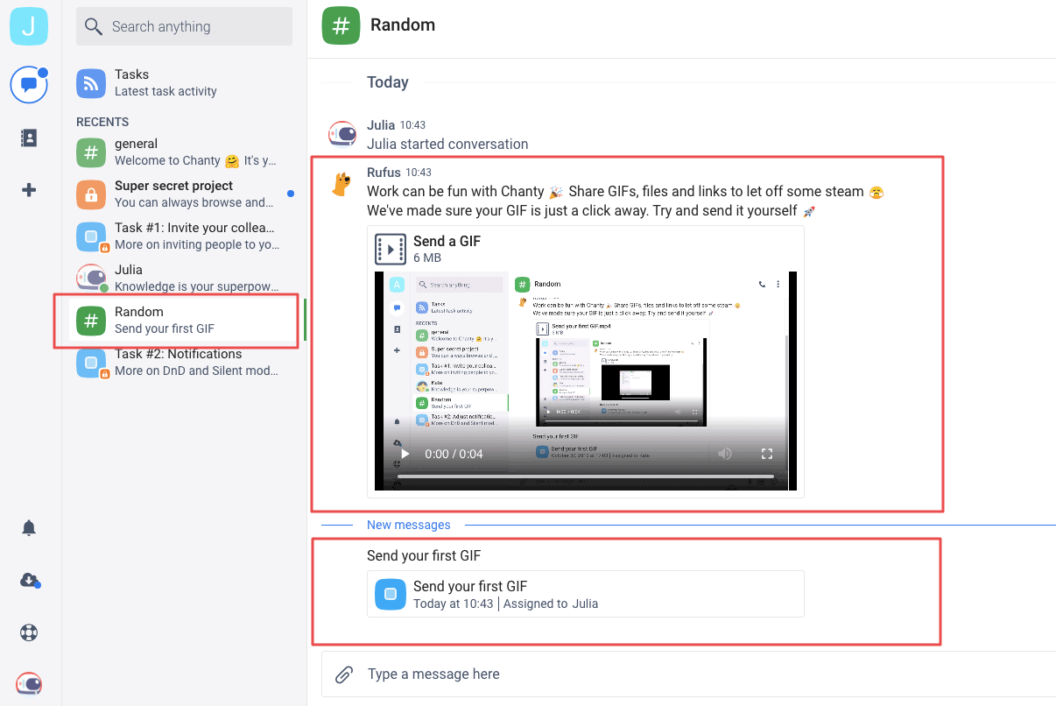
Task: Click the plus create-new icon
Action: [x=29, y=190]
